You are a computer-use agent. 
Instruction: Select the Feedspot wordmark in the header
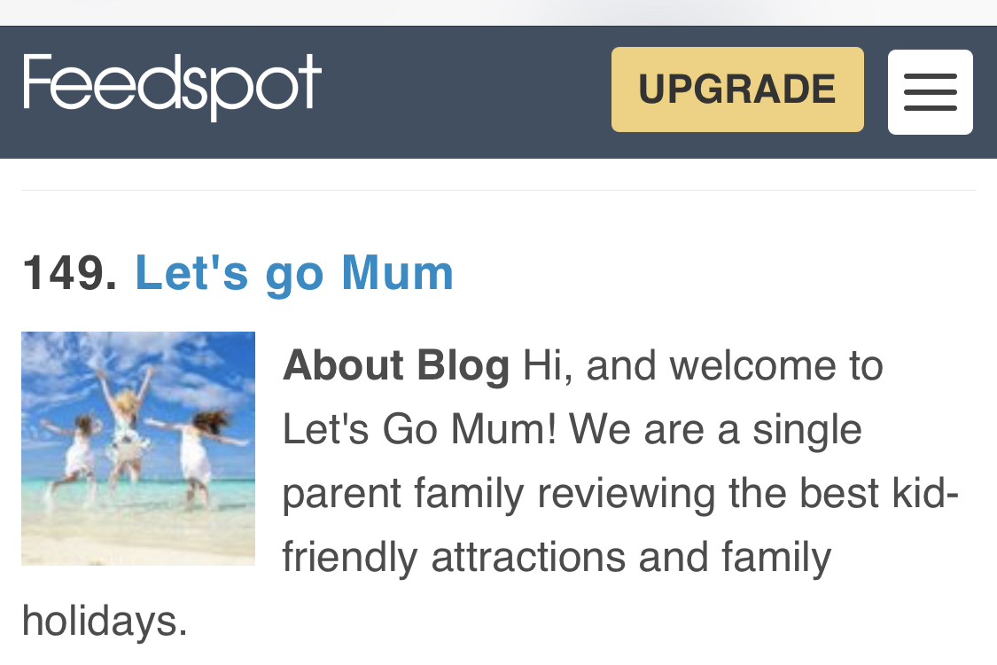[x=171, y=86]
